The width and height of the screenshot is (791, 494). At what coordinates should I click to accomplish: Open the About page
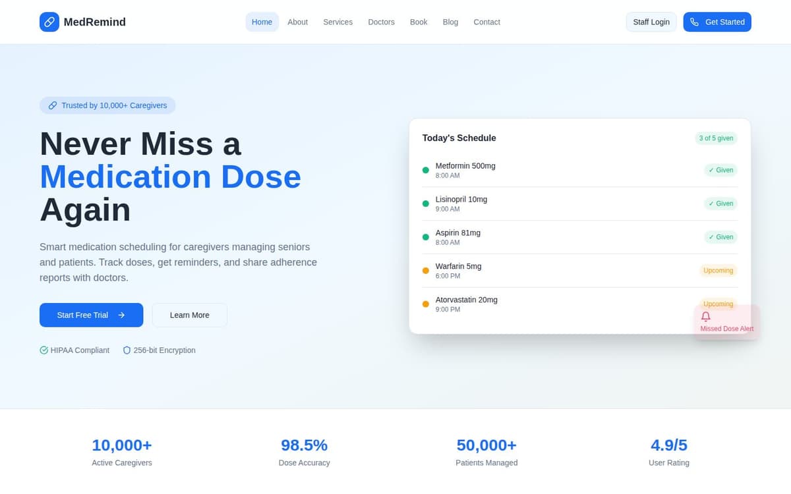(297, 22)
